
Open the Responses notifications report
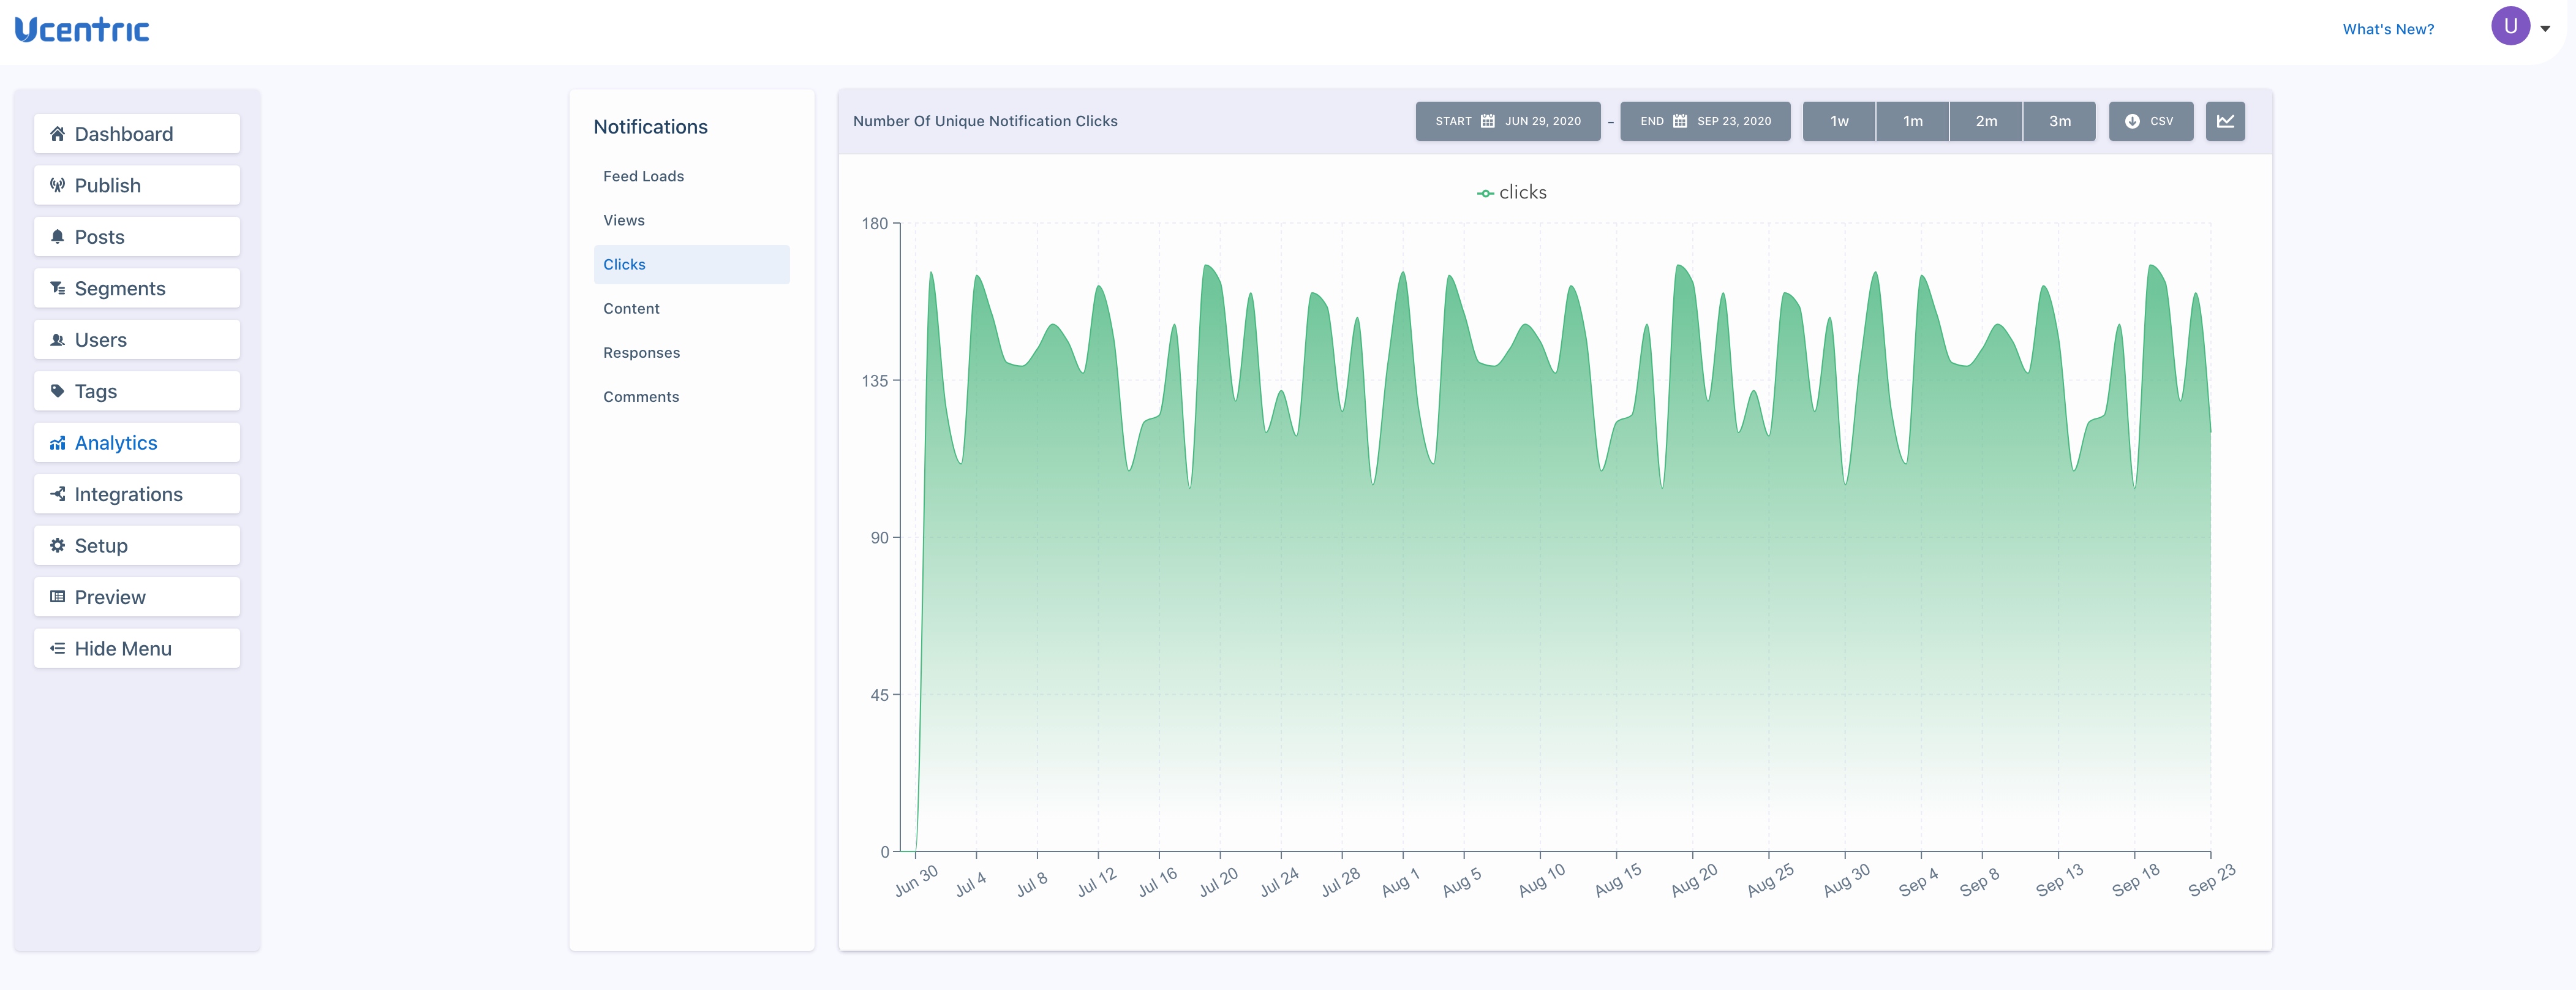pos(641,353)
